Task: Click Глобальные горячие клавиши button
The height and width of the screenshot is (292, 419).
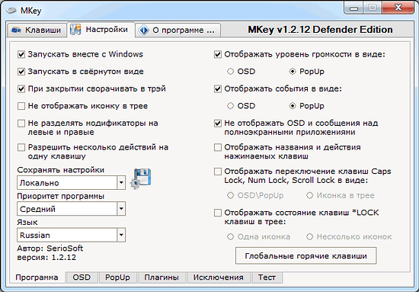Action: [306, 256]
